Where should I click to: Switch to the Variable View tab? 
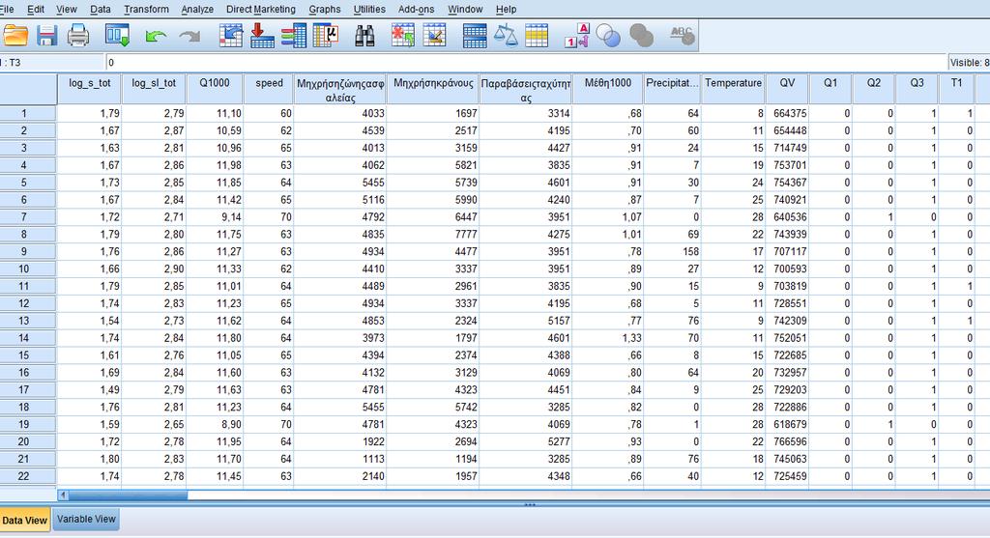(86, 519)
